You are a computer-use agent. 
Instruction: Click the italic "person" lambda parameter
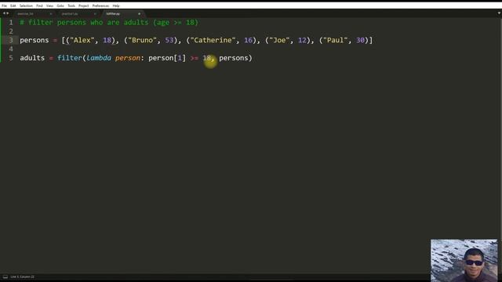point(128,58)
